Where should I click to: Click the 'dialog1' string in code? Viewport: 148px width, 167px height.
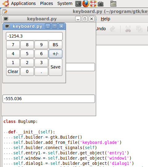click(x=120, y=163)
